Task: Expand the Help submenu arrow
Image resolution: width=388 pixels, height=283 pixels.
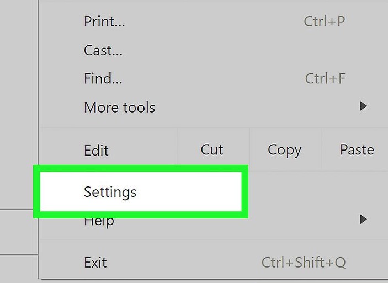Action: [363, 220]
